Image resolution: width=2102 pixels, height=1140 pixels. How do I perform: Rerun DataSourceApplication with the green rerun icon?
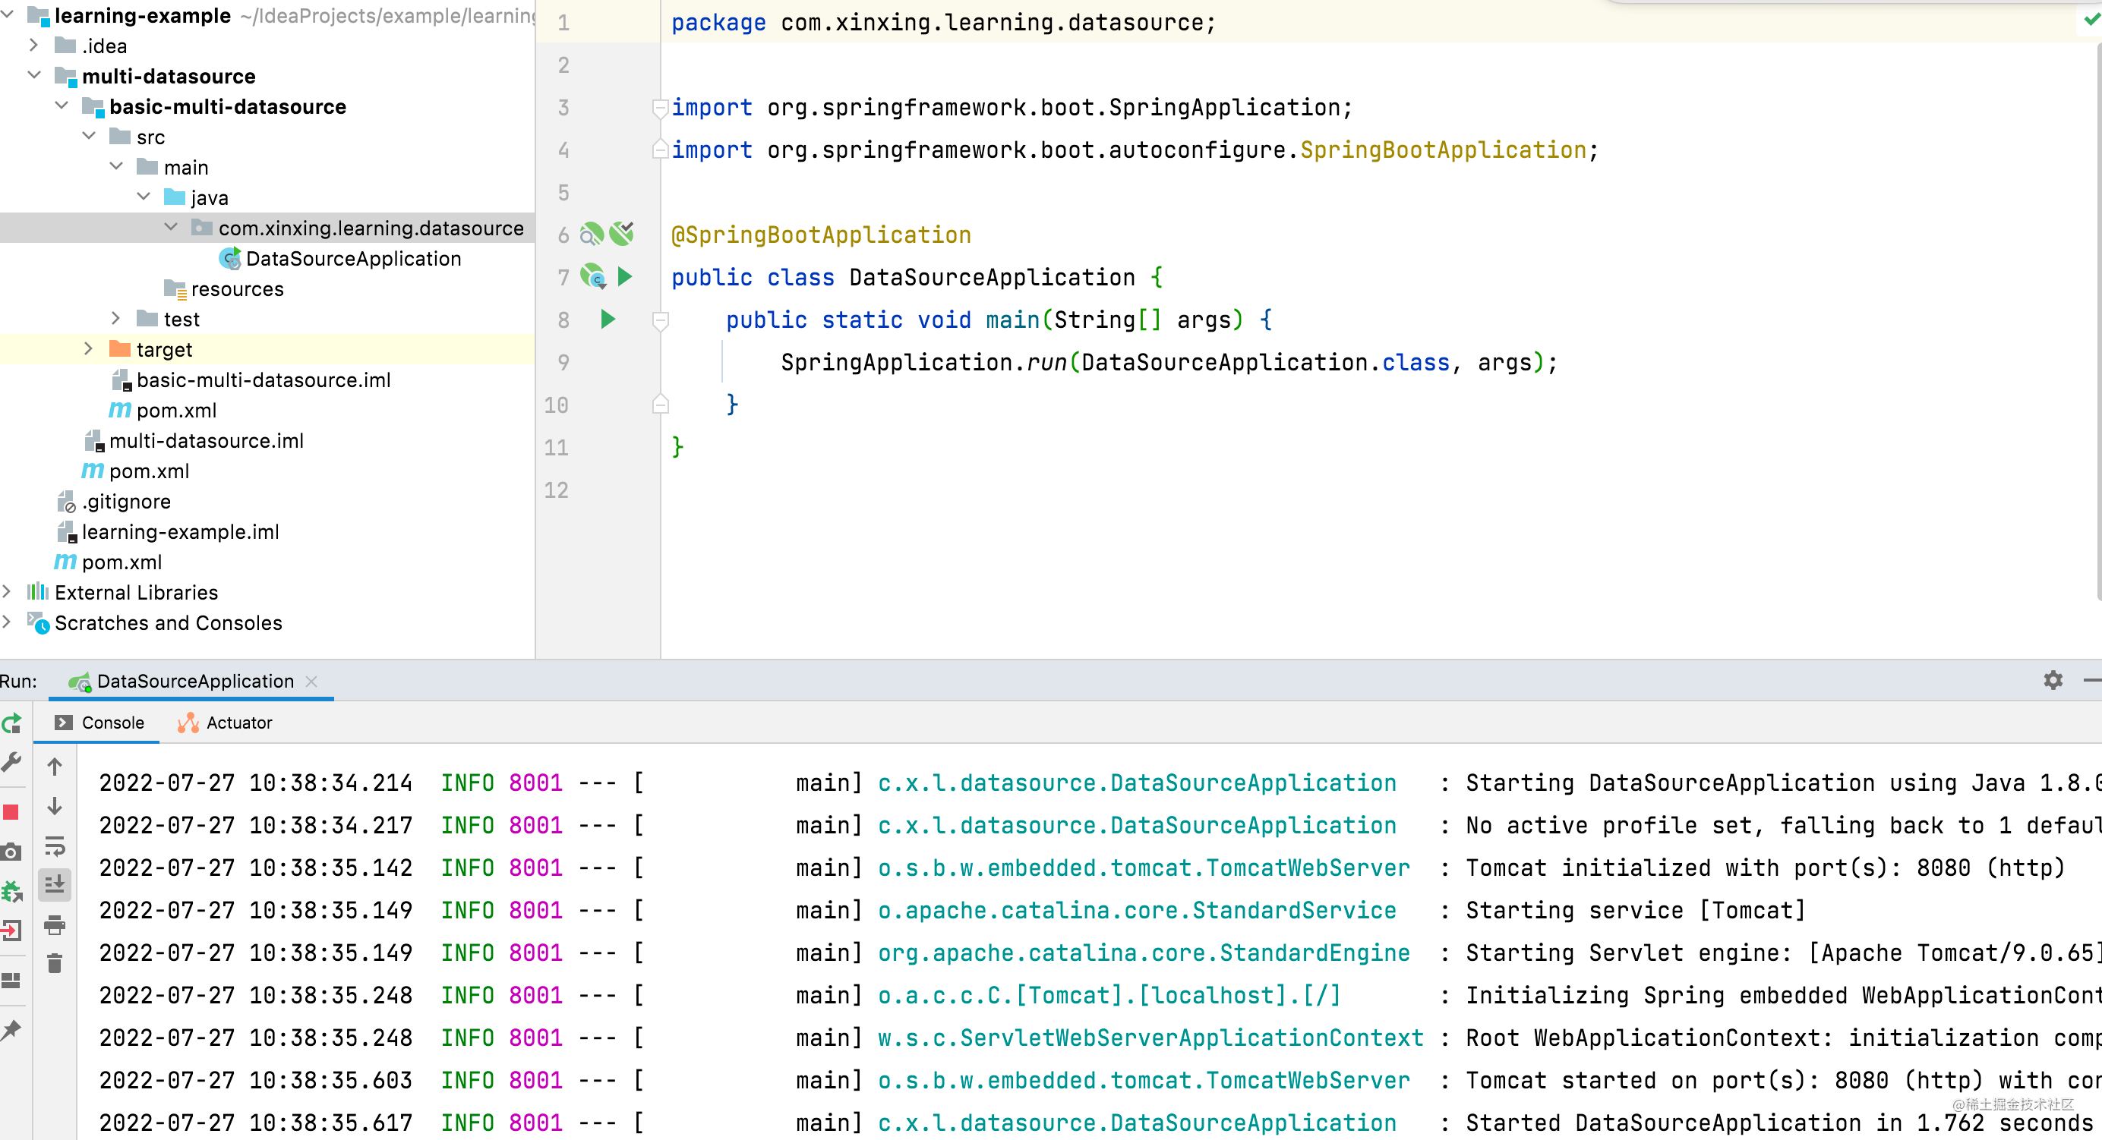click(11, 723)
